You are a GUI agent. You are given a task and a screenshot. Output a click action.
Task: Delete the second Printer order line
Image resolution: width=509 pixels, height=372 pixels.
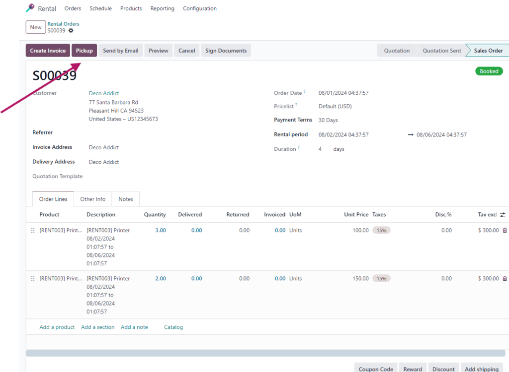pos(505,278)
